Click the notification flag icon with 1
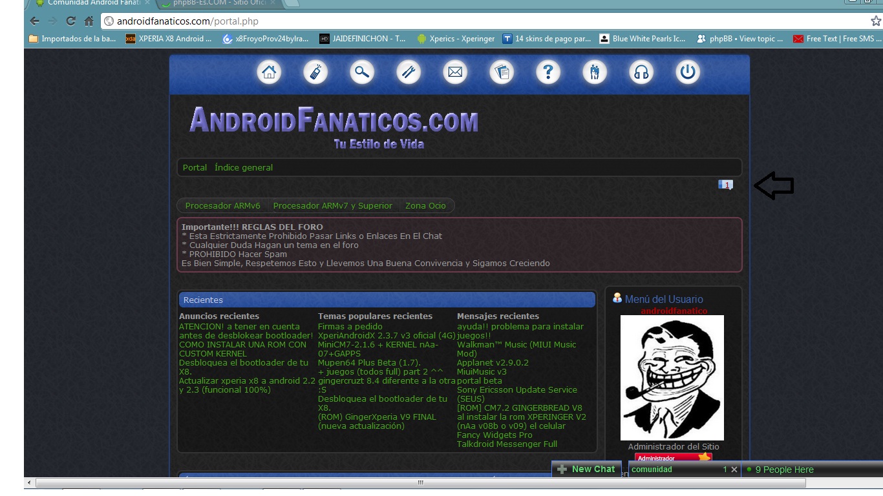The height and width of the screenshot is (496, 883). 725,185
